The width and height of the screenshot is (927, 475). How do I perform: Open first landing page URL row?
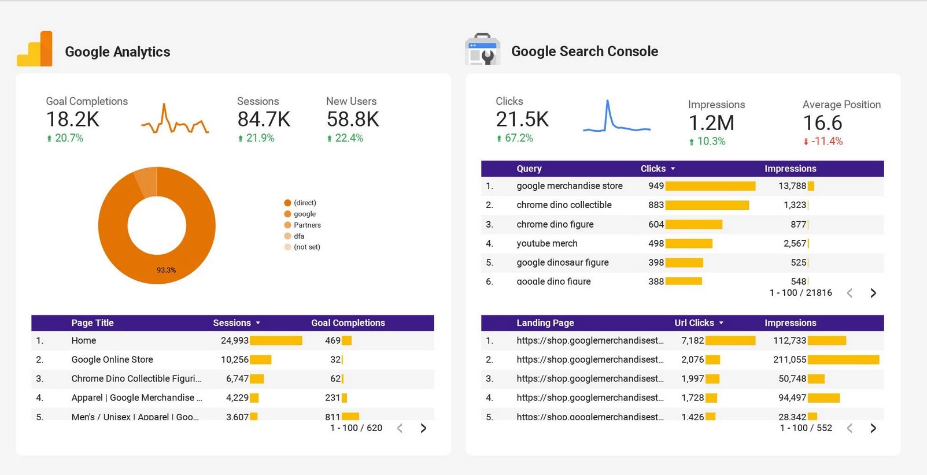click(x=590, y=340)
